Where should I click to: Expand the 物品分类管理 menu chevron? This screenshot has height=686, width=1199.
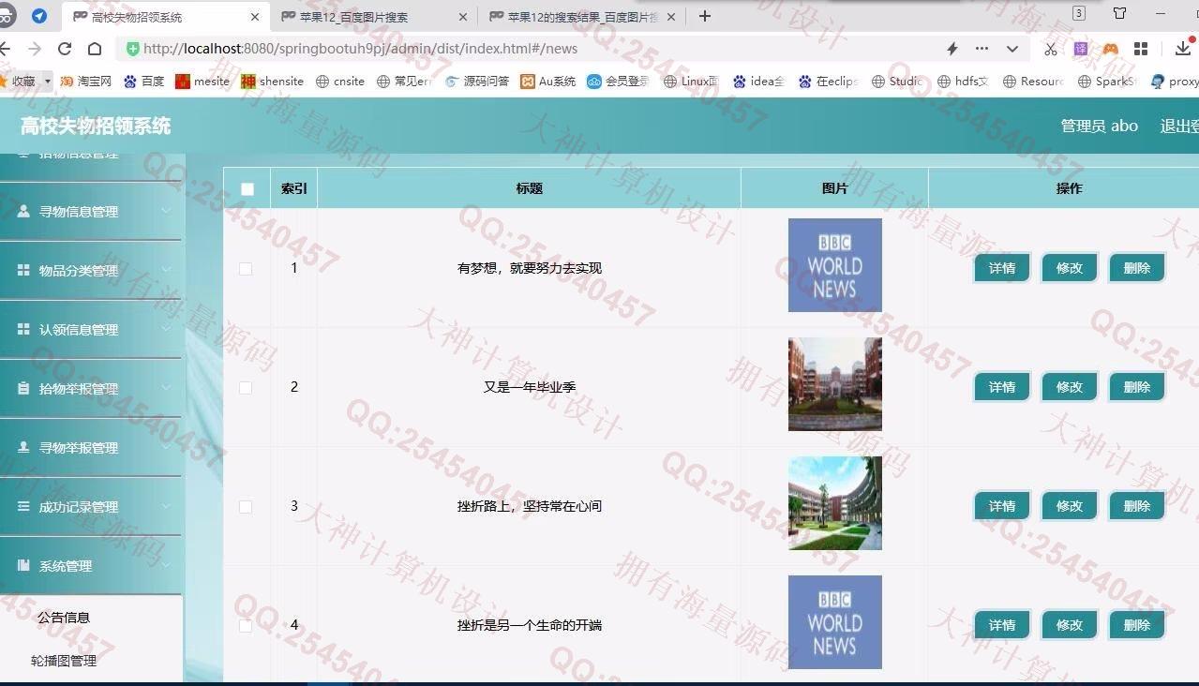tap(166, 270)
